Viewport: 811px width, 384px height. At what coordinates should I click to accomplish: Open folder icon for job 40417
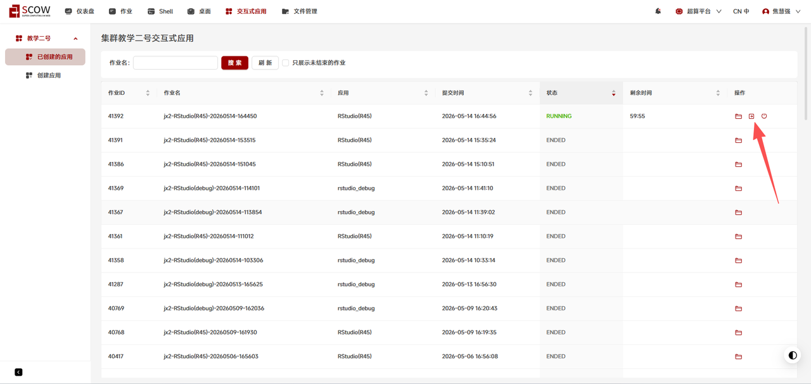click(x=738, y=357)
